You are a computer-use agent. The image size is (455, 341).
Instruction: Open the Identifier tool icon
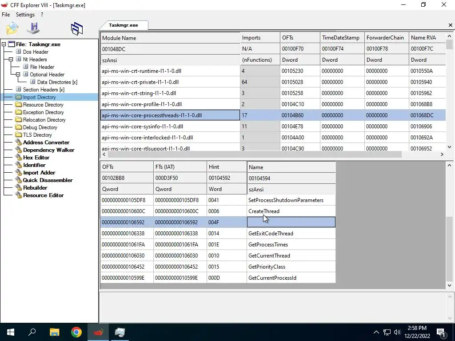pos(19,165)
